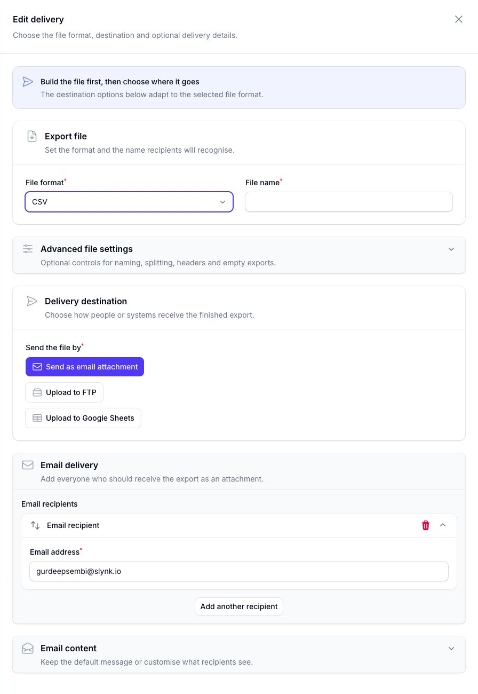Collapse the Email recipient panel chevron
Image resolution: width=478 pixels, height=694 pixels.
[x=443, y=525]
